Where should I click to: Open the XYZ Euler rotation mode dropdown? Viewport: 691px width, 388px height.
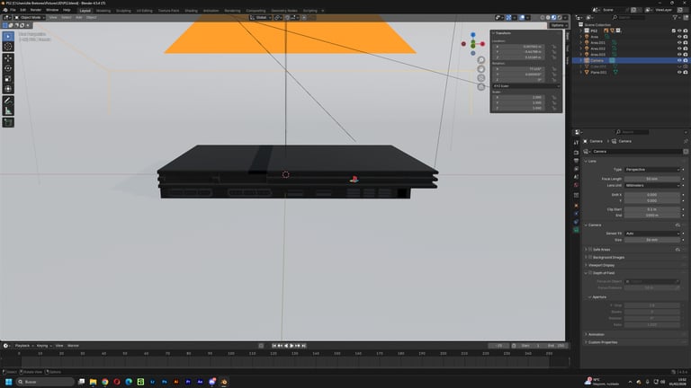pyautogui.click(x=526, y=86)
